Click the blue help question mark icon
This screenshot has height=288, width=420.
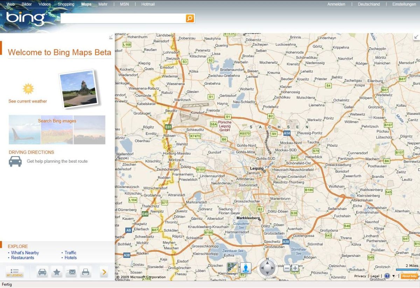pos(387,276)
